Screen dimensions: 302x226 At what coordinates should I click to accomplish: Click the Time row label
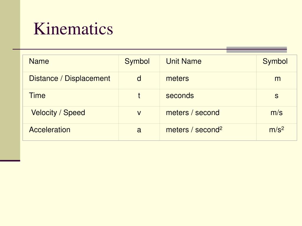37,96
